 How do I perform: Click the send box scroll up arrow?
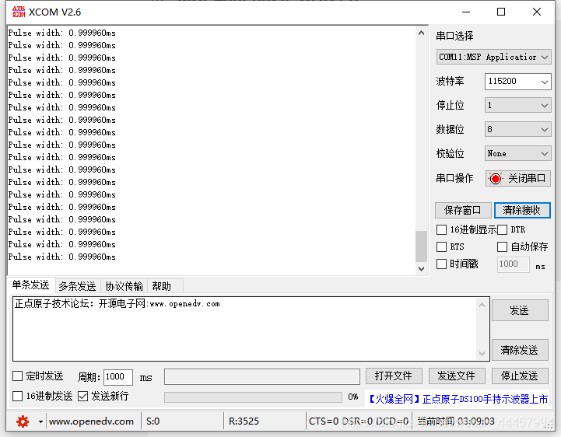(482, 305)
